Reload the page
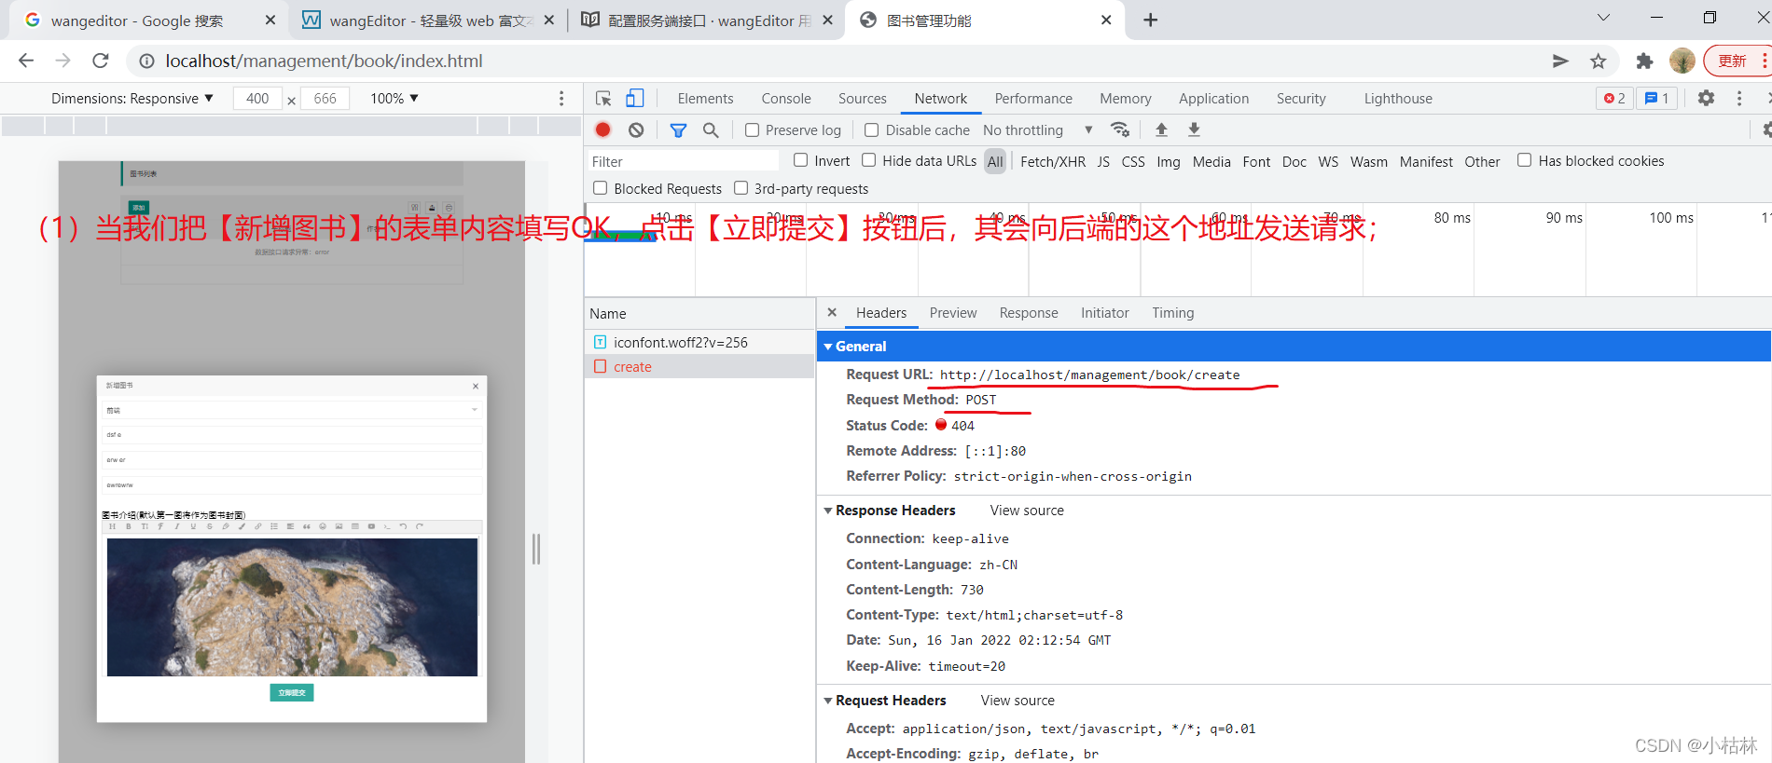 (101, 61)
